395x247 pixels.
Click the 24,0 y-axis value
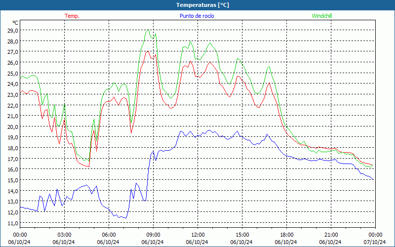(x=13, y=84)
